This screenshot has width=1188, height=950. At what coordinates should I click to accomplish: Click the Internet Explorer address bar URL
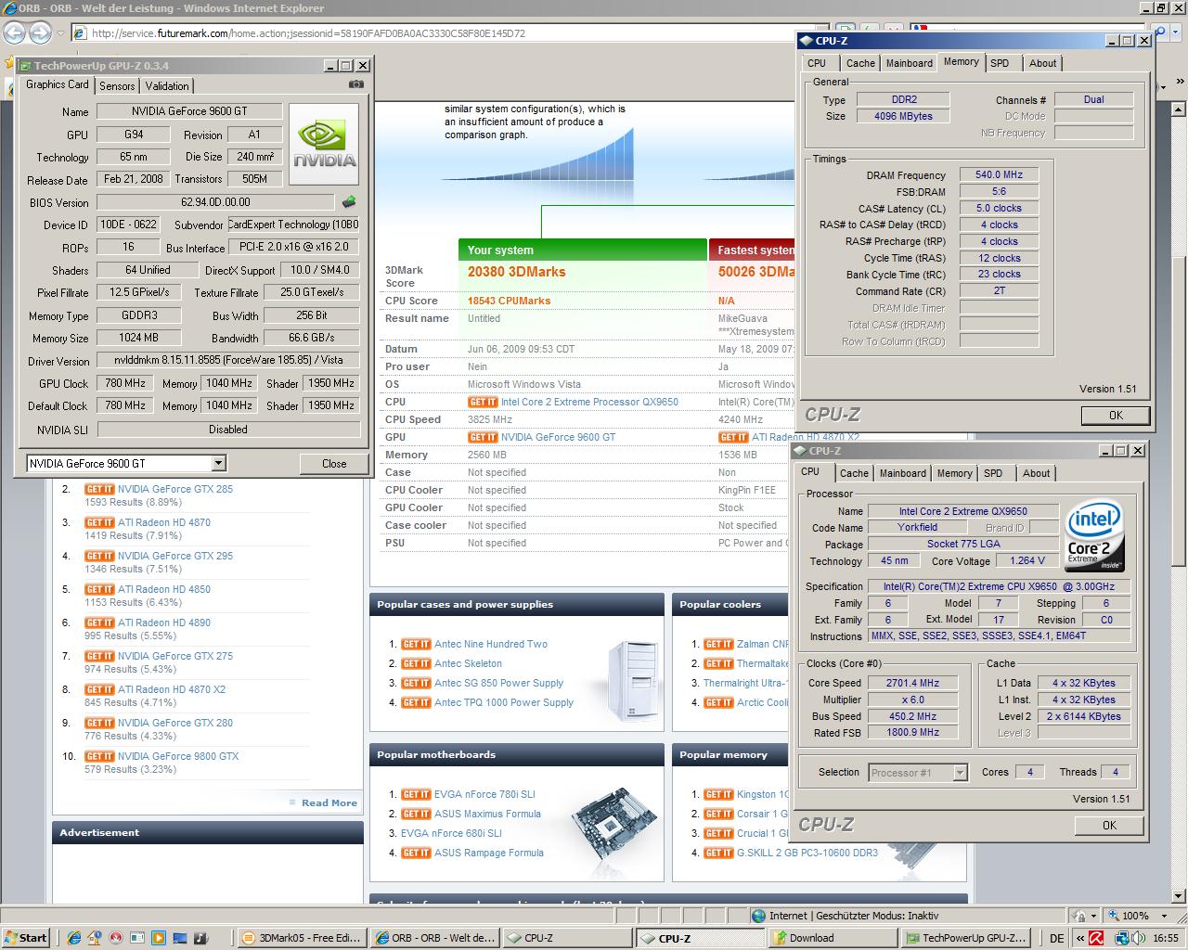tap(308, 32)
